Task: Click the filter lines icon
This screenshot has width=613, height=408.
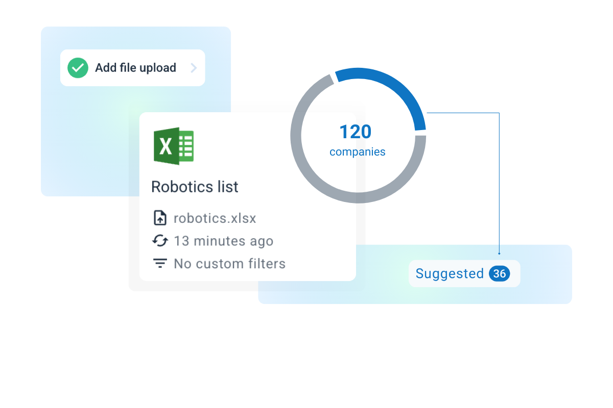Action: pos(160,264)
